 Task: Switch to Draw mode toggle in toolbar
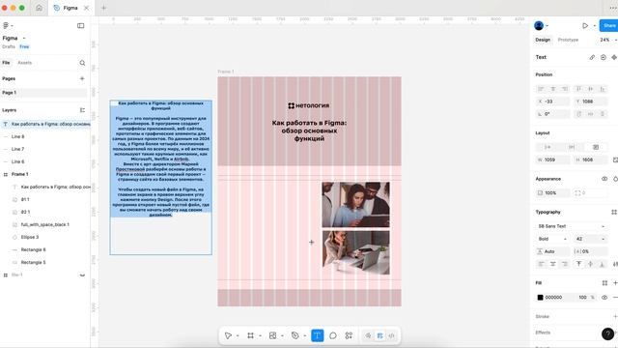tap(368, 335)
